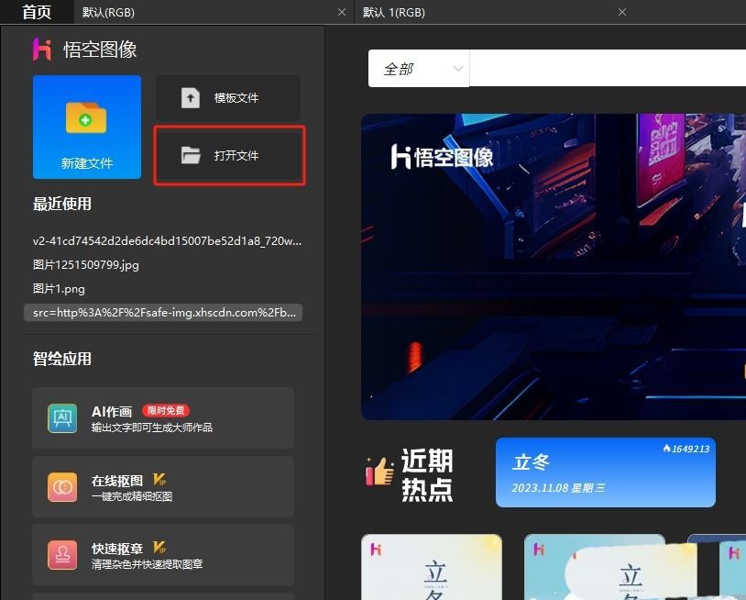Click the 打开文件 button
This screenshot has height=600, width=746.
(x=229, y=155)
